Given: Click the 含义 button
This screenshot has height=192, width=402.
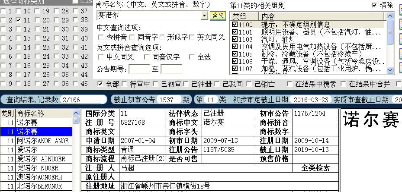Looking at the screenshot, I should pos(218,16).
